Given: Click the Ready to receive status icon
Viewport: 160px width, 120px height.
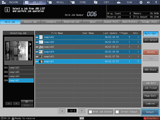Looking at the screenshot, I should click(x=13, y=118).
